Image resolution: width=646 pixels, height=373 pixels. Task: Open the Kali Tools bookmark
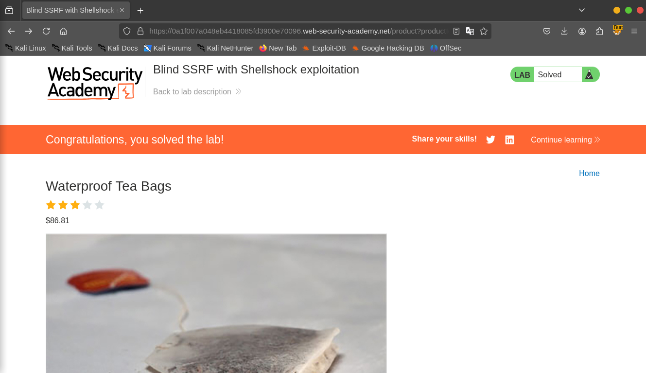pyautogui.click(x=72, y=48)
